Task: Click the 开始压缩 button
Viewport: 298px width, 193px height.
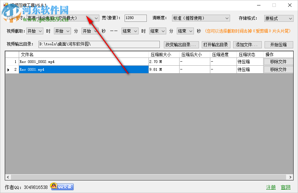Action: 279,45
